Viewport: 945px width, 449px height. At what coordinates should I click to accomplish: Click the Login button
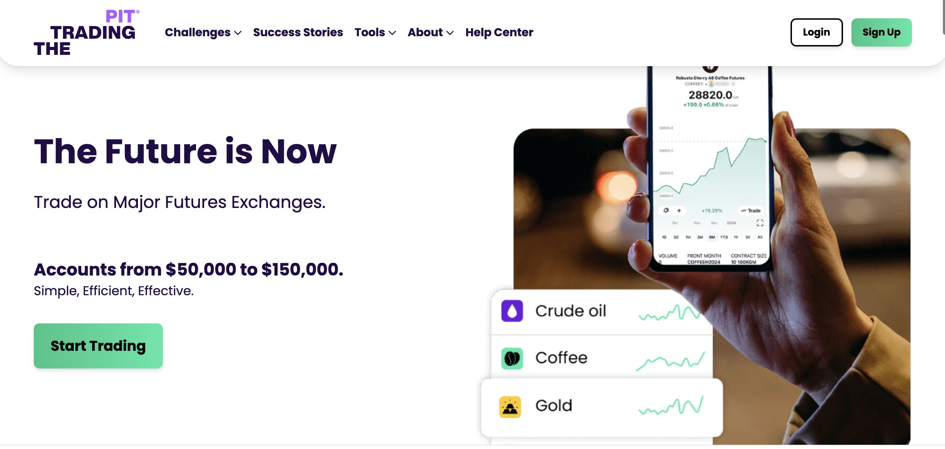(816, 32)
